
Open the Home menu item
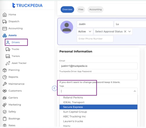point(12,15)
